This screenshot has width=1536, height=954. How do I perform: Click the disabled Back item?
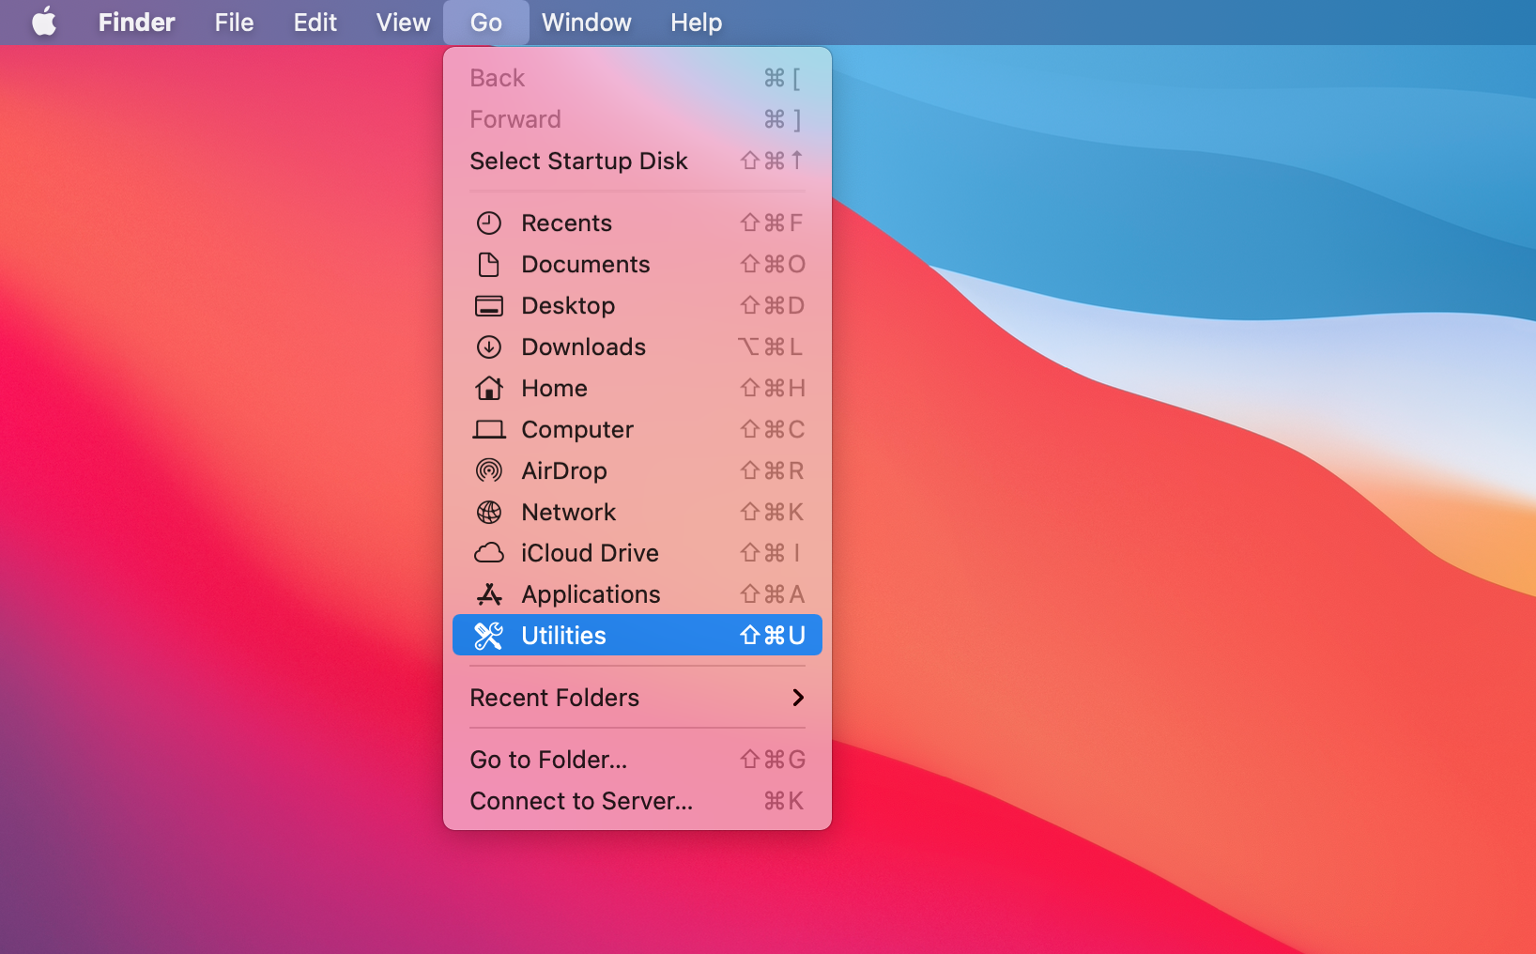637,78
